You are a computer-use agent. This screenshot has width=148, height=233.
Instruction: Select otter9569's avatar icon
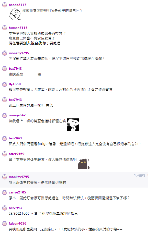4,154
